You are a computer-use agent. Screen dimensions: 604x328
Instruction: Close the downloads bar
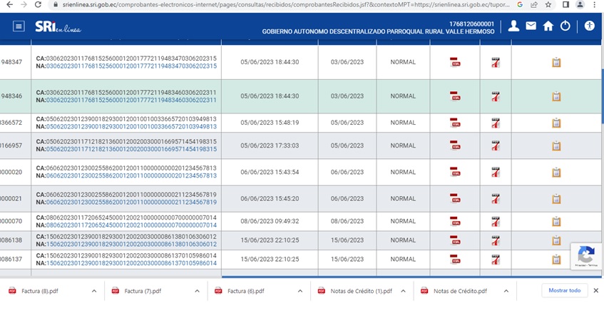(x=595, y=291)
